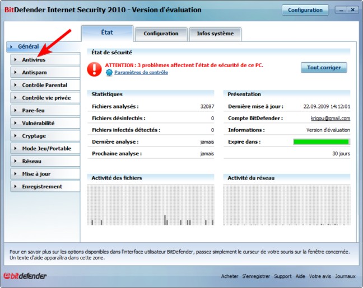Click the gear icon beside Paramètres de contrôle
The height and width of the screenshot is (288, 363).
109,73
